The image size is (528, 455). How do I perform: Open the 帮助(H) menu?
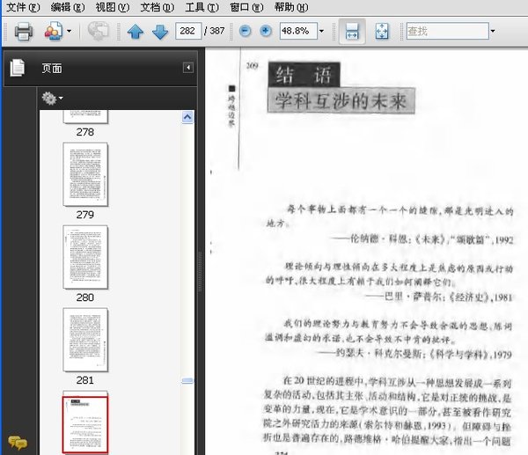pos(291,7)
